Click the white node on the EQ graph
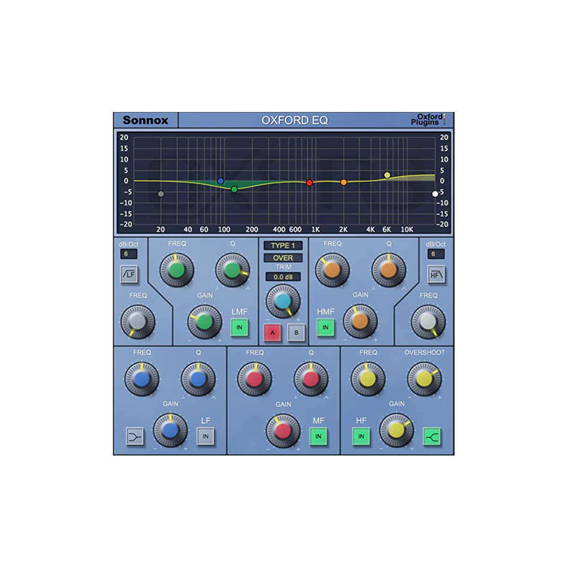 point(434,193)
